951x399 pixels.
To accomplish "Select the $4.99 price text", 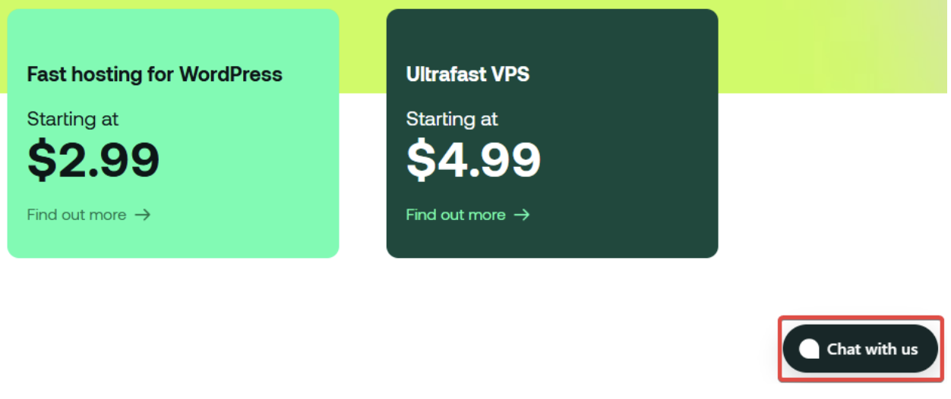I will tap(473, 159).
